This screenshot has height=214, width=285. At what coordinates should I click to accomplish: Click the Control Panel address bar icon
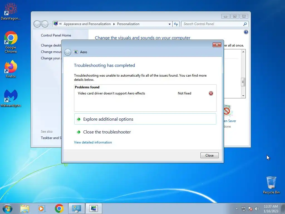56,24
